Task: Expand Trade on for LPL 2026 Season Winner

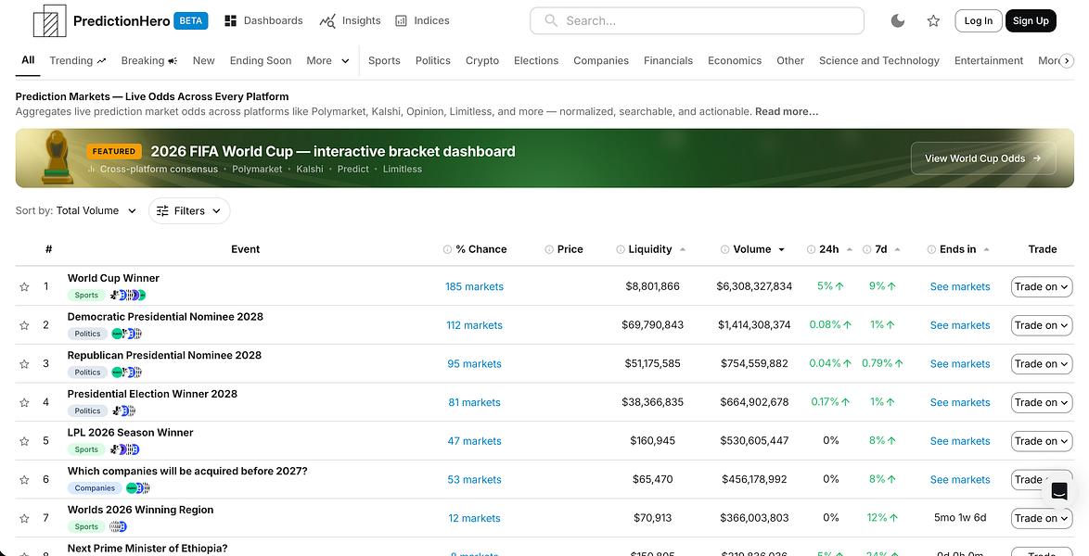Action: click(1042, 441)
